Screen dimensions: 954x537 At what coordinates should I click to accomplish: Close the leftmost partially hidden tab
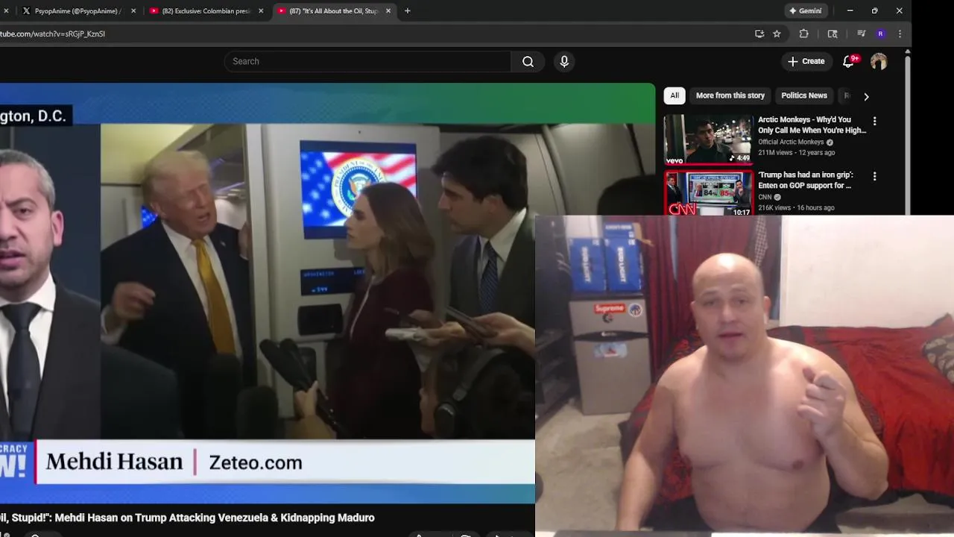coord(6,11)
